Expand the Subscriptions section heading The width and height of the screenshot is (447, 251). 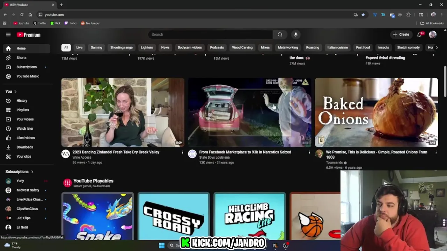[19, 172]
